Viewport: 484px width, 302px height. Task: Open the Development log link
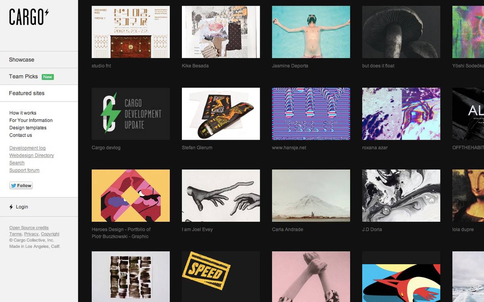[x=27, y=148]
